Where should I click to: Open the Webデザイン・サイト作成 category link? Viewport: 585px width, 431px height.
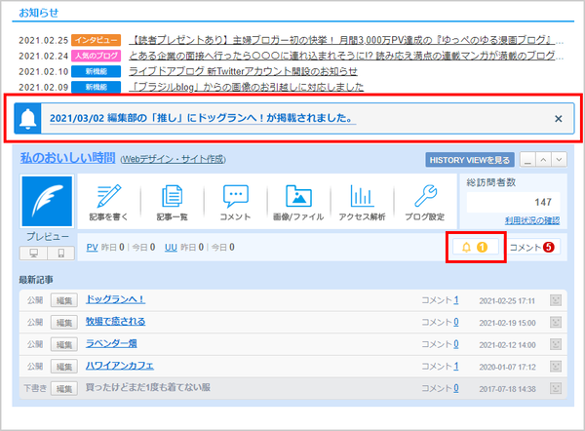pyautogui.click(x=174, y=159)
